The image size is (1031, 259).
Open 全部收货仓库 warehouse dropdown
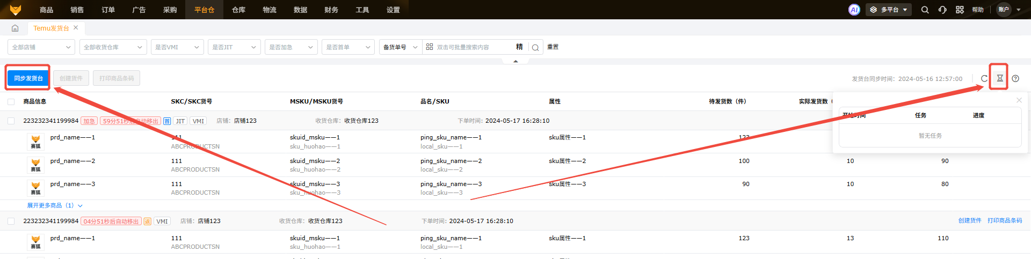click(x=113, y=47)
